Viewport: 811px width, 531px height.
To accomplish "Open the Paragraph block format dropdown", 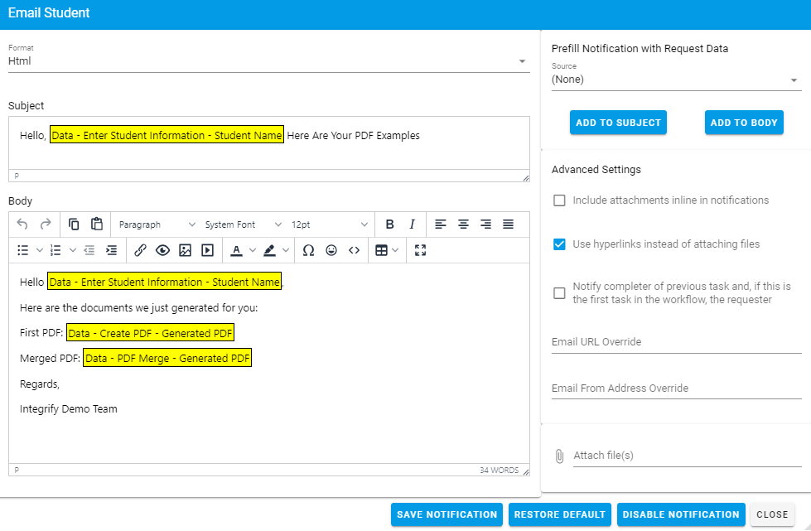I will tap(157, 224).
